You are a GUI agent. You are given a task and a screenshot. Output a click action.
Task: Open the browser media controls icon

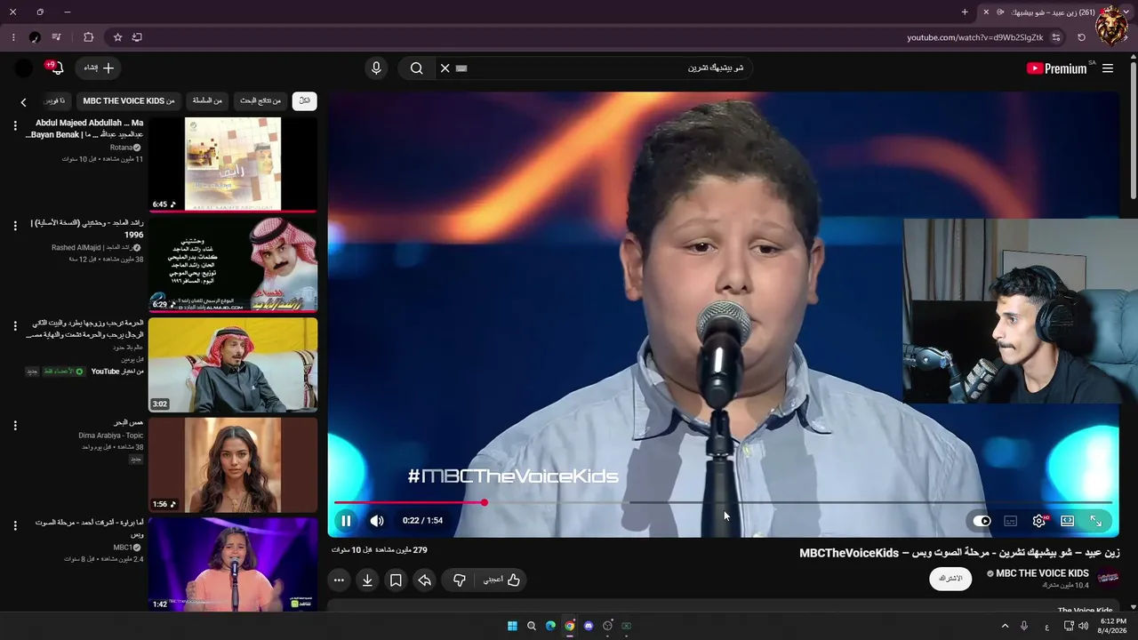[x=56, y=37]
